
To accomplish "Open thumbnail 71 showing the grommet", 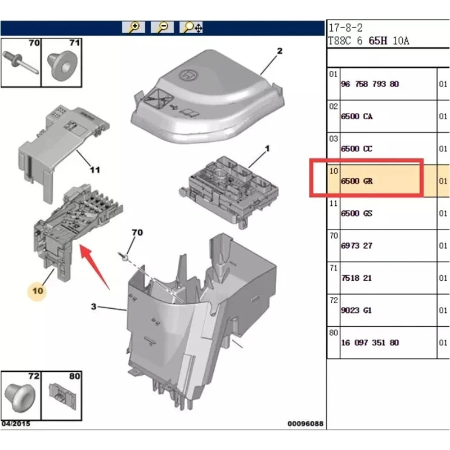I will 62,62.
